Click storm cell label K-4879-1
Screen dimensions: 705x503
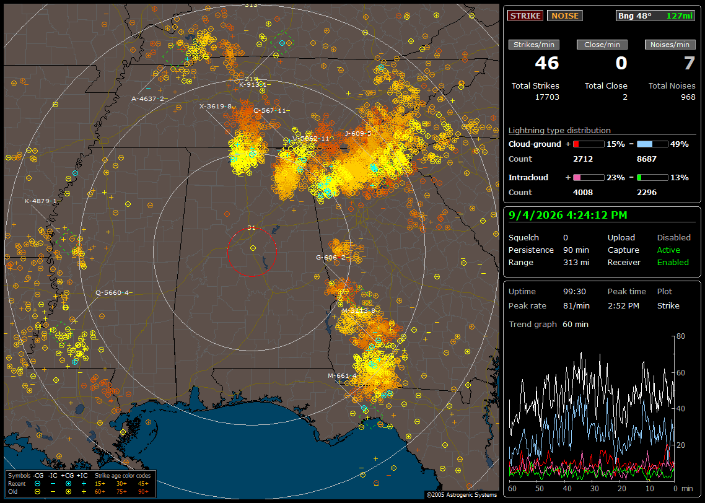click(41, 201)
